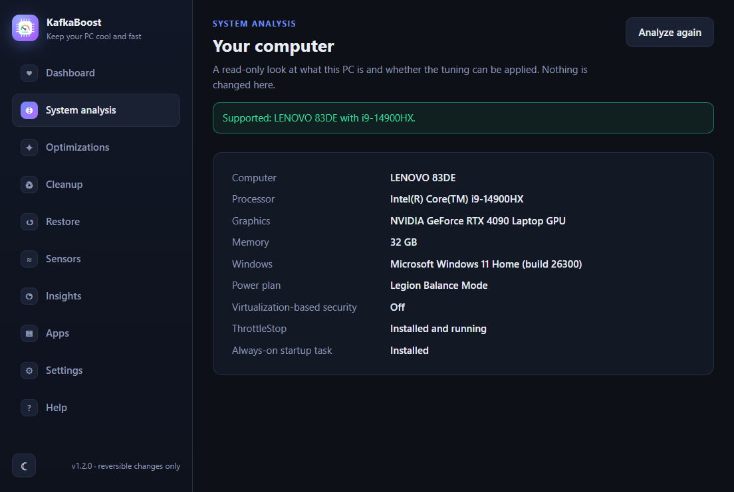Viewport: 734px width, 492px height.
Task: Click the Cleanup sidebar icon
Action: point(29,185)
